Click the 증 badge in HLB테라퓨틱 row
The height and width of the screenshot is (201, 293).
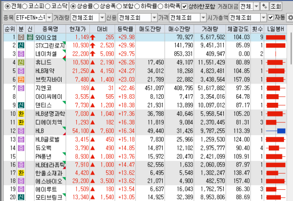click(21, 165)
